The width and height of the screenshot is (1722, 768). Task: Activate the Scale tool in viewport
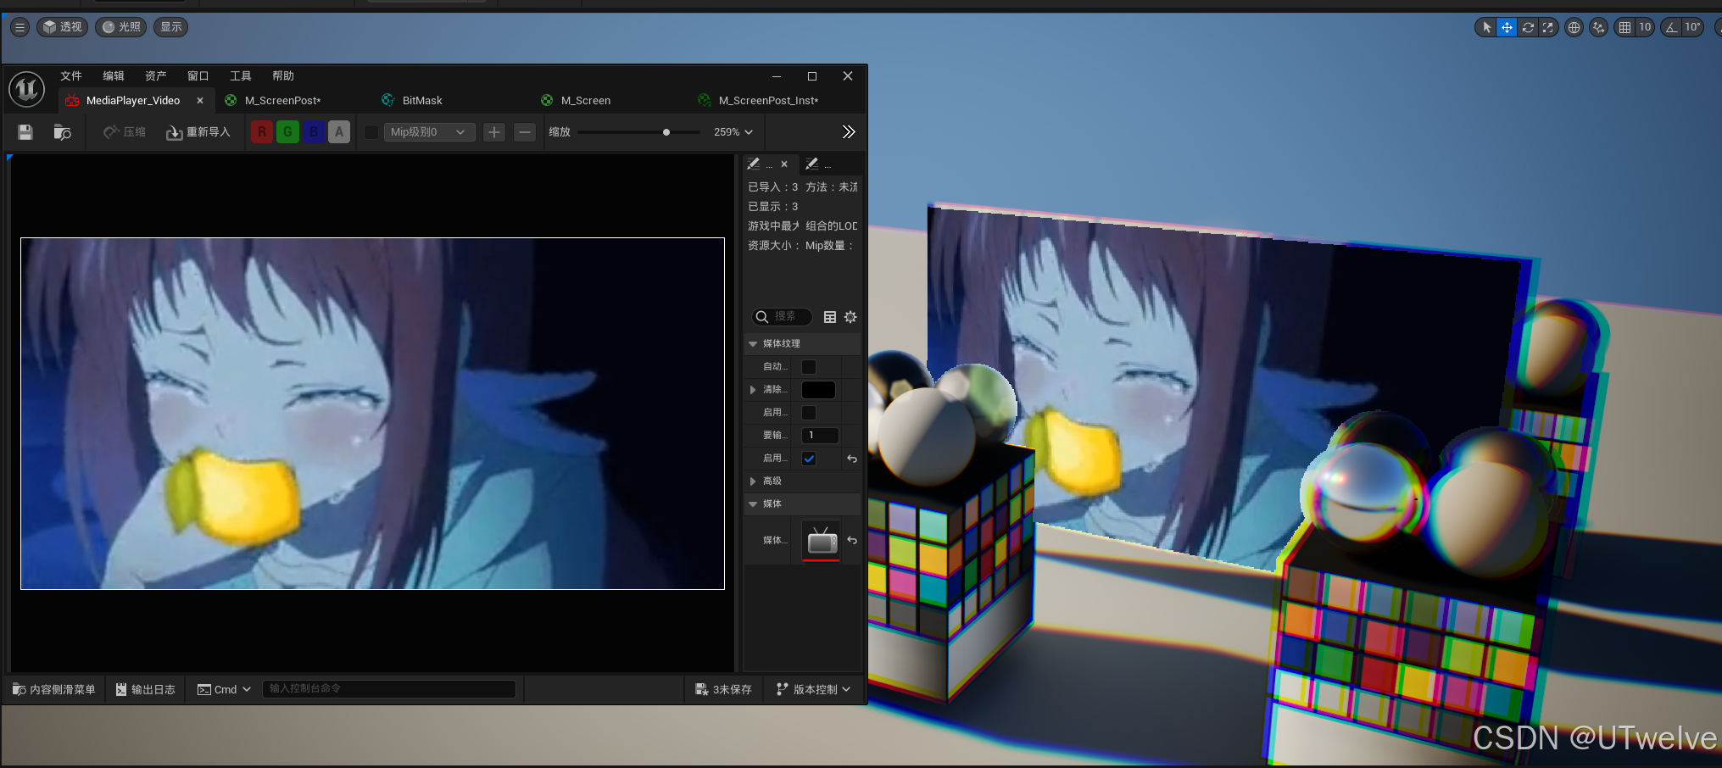(x=1548, y=27)
